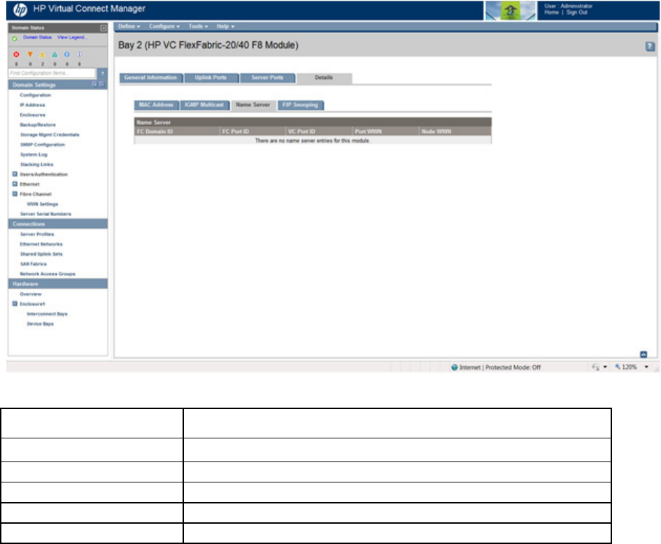Select the Name Server sub-tab

(x=253, y=105)
